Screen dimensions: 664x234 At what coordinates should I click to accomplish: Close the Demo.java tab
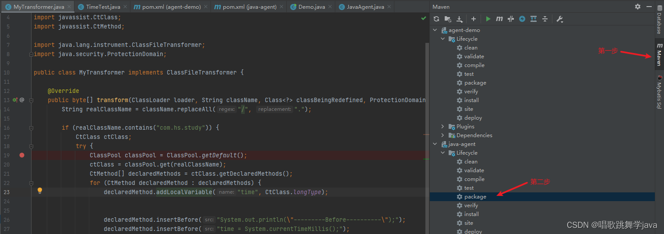pos(330,7)
